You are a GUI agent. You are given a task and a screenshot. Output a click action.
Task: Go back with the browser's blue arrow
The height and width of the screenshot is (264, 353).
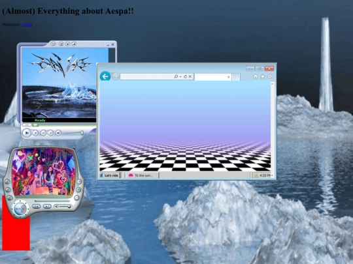105,76
